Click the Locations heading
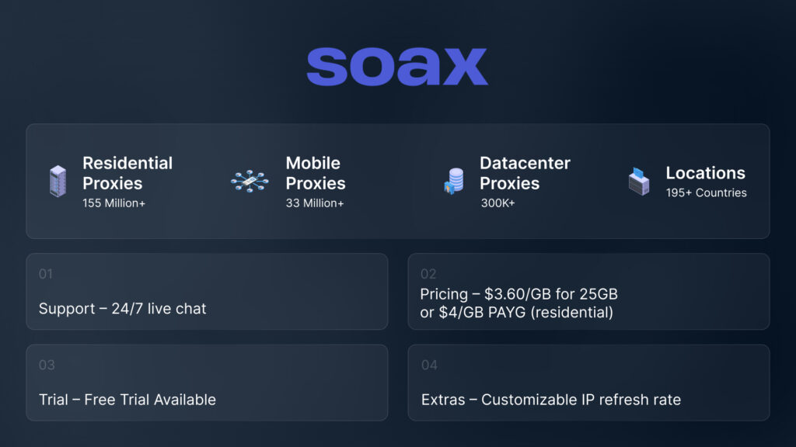 705,173
